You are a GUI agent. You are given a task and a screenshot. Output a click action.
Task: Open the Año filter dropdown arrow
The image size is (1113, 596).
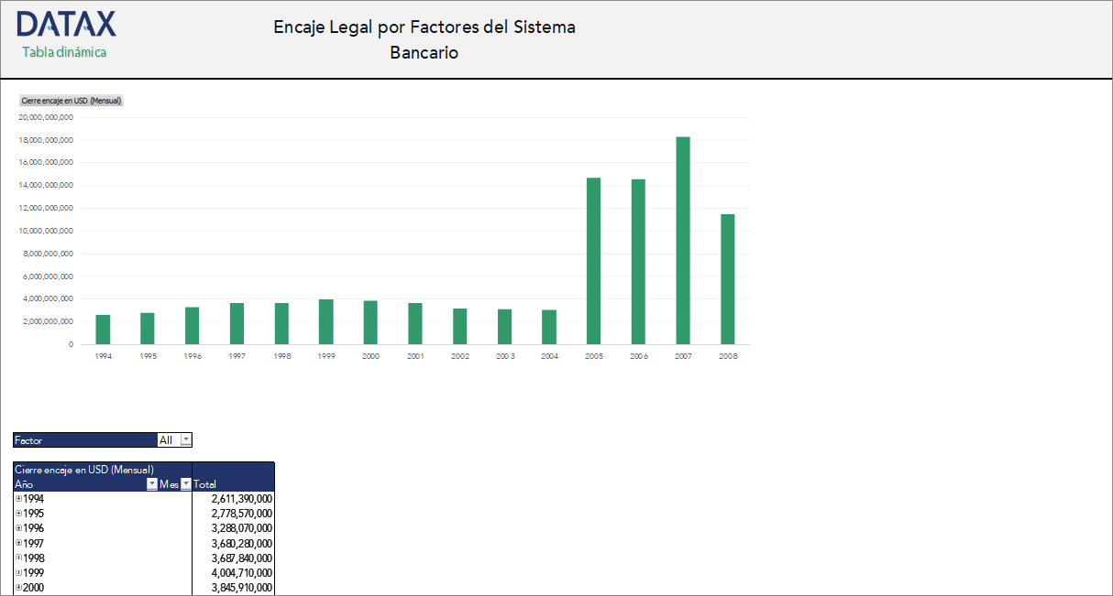click(x=152, y=483)
